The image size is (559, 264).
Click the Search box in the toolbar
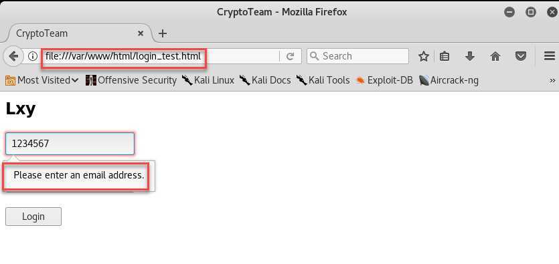357,56
